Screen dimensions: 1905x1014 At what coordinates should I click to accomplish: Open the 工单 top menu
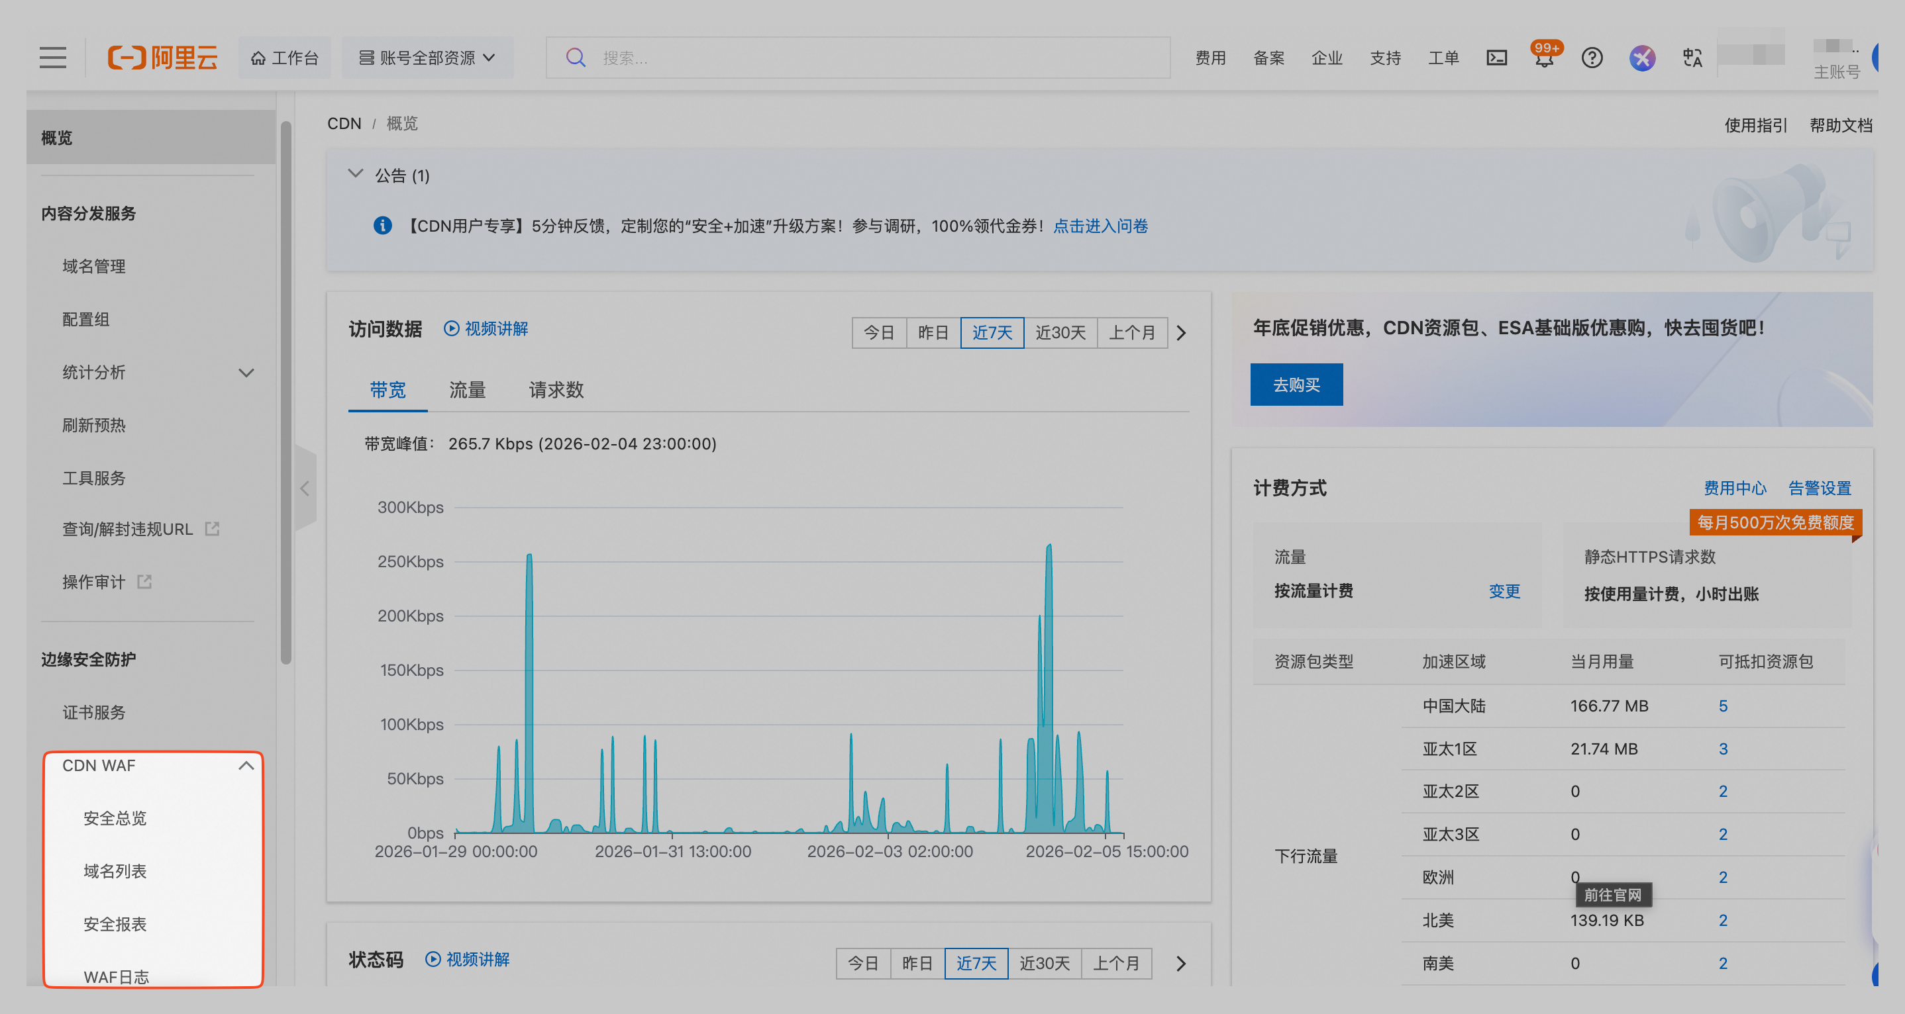click(x=1443, y=58)
